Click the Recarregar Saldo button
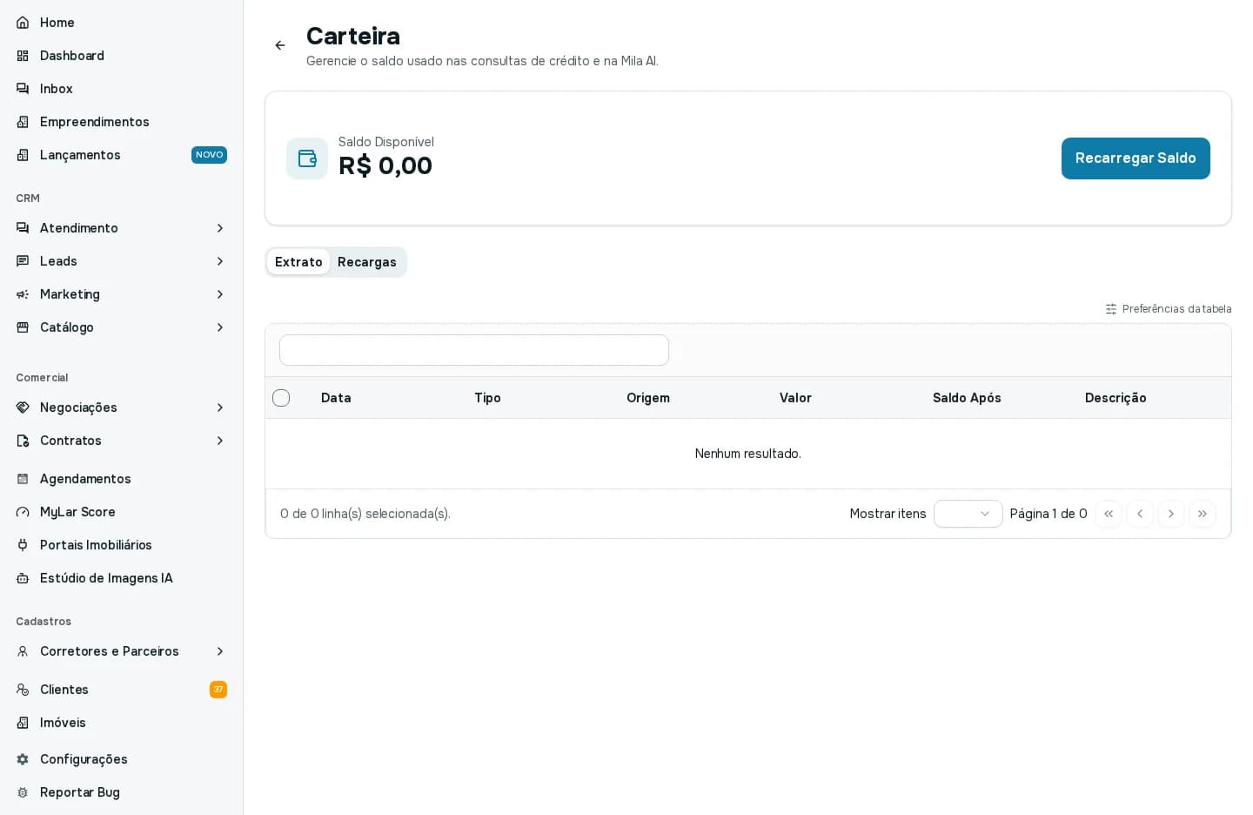Viewport: 1253px width, 815px height. [1136, 158]
